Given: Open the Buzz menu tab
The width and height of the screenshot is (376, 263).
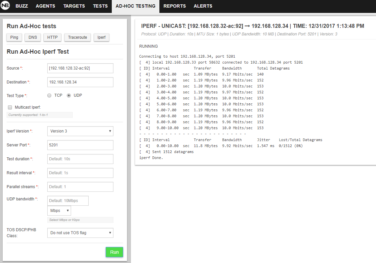Looking at the screenshot, I should (x=22, y=6).
